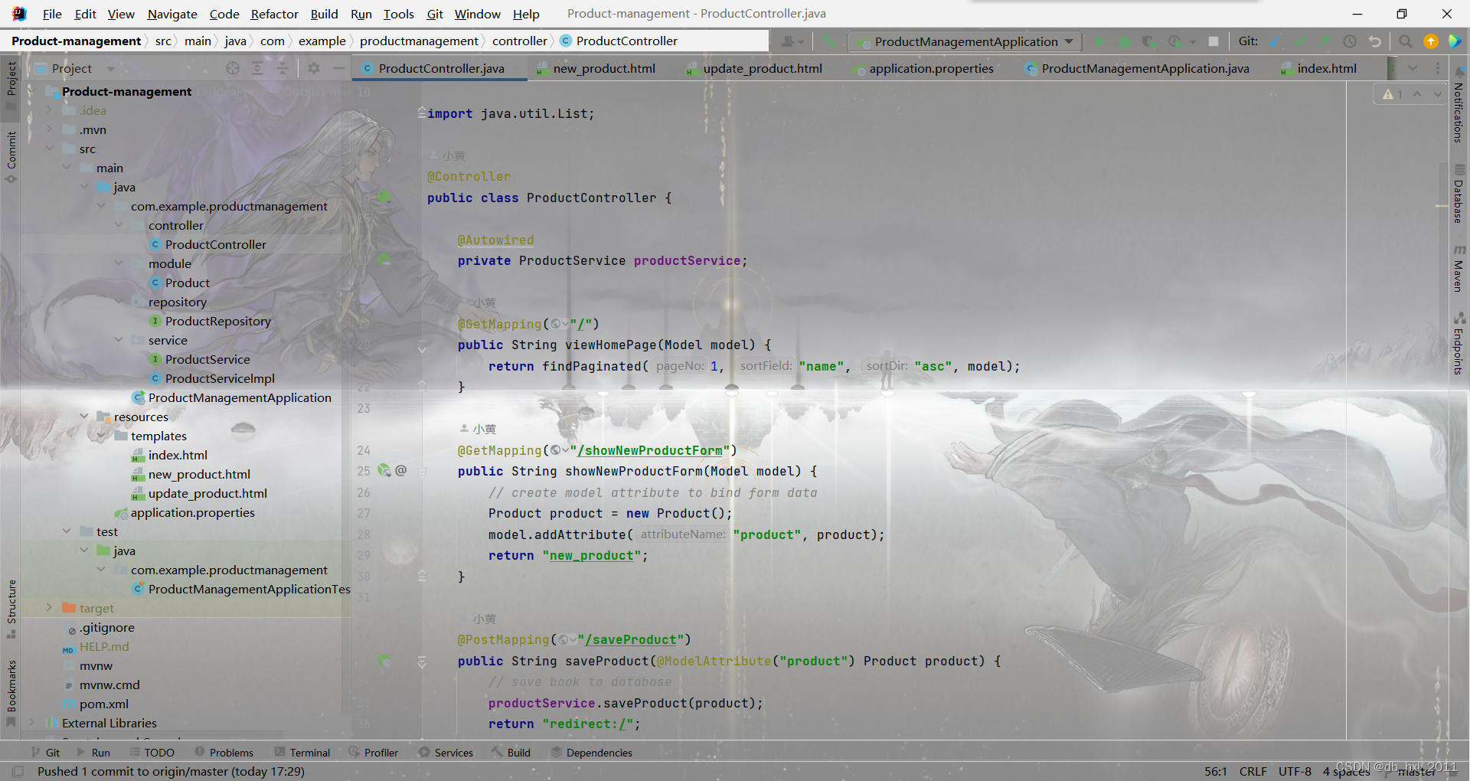
Task: Click the gutter icon beside showNewProductForm method
Action: (x=384, y=471)
